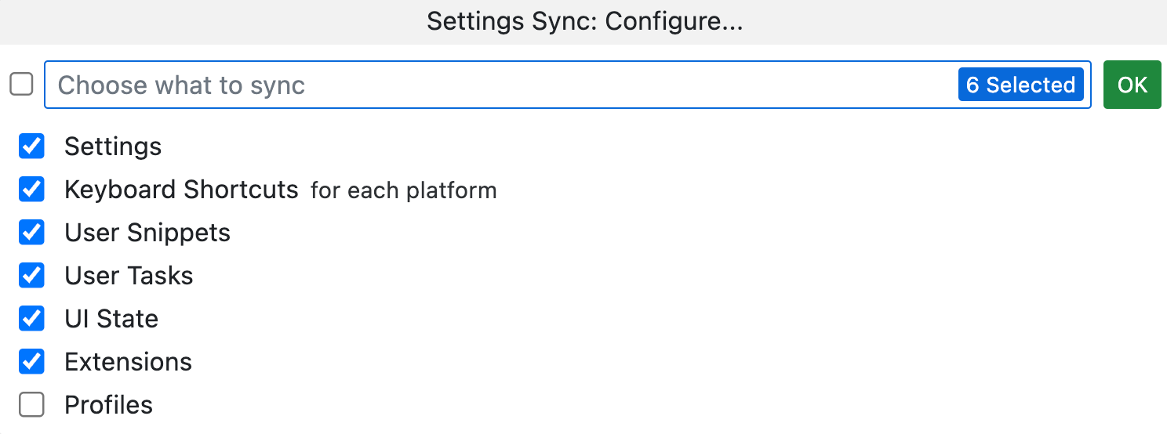
Task: Turn off the User Tasks checkbox
Action: pyautogui.click(x=31, y=276)
